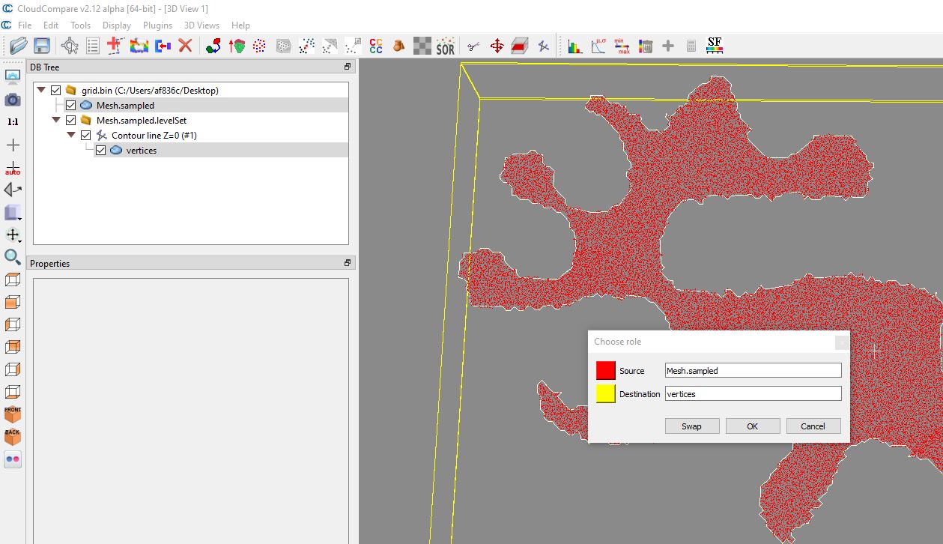The width and height of the screenshot is (943, 544).
Task: Collapse the Contour line Z=0 node
Action: tap(71, 136)
